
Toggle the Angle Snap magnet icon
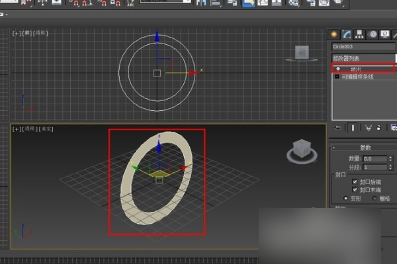[87, 3]
